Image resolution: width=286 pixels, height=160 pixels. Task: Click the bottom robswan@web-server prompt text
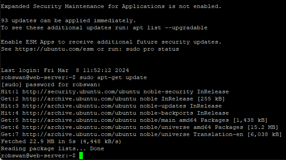38,156
